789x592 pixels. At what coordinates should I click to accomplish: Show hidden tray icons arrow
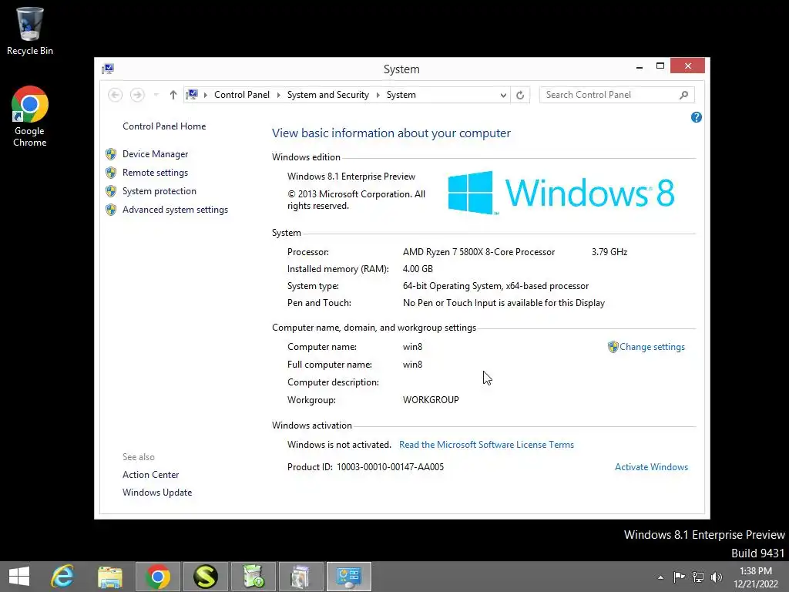(x=660, y=577)
